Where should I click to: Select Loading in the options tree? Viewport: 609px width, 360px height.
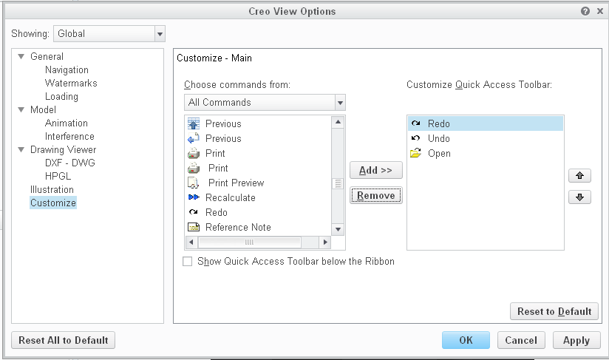[x=61, y=96]
